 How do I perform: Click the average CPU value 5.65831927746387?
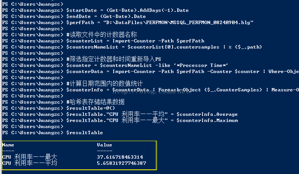click(x=121, y=163)
